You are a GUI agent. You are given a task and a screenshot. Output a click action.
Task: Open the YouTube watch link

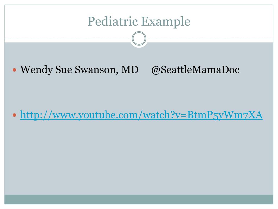tap(141, 115)
